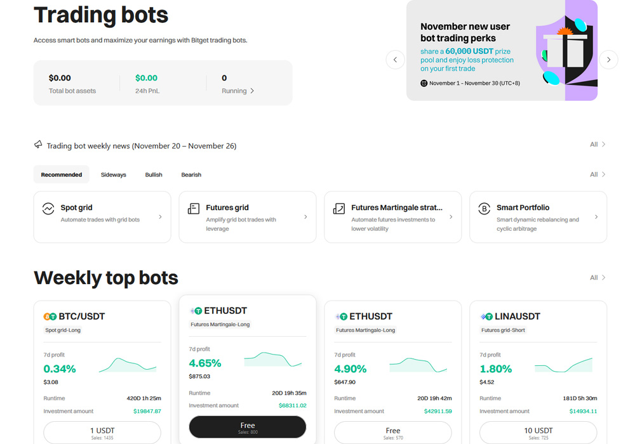Image resolution: width=635 pixels, height=444 pixels.
Task: Click the Spot grid-Long tag
Action: tap(63, 330)
